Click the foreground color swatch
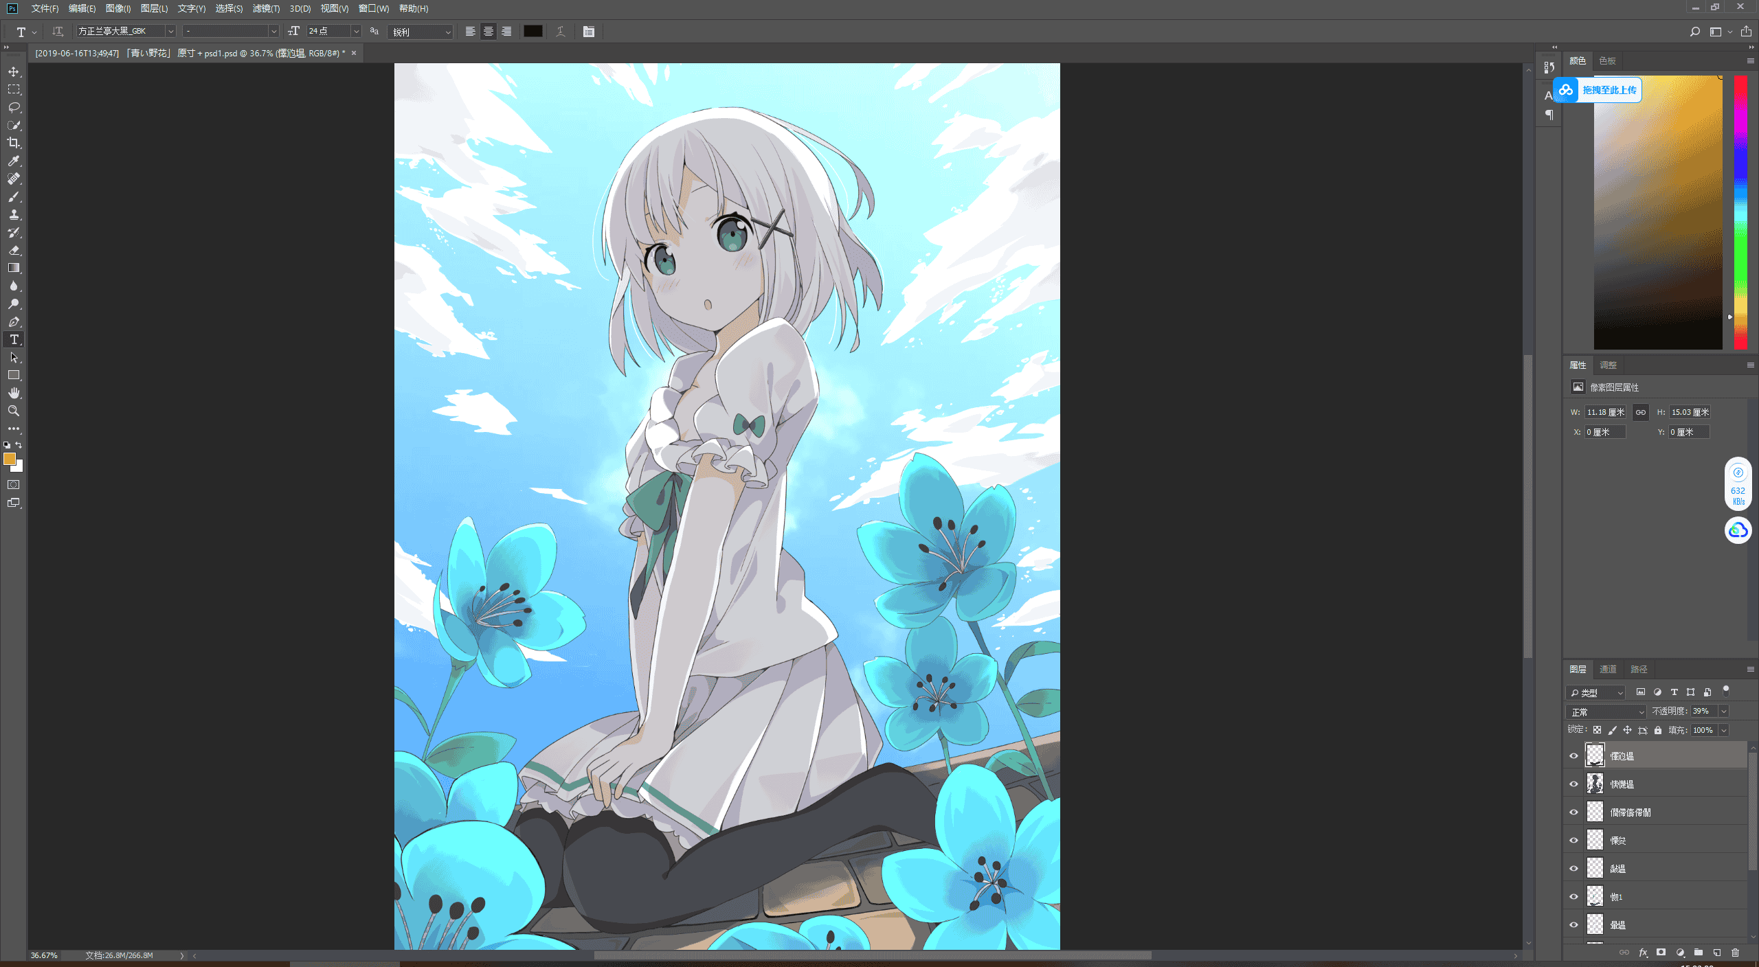The image size is (1759, 967). (x=10, y=459)
